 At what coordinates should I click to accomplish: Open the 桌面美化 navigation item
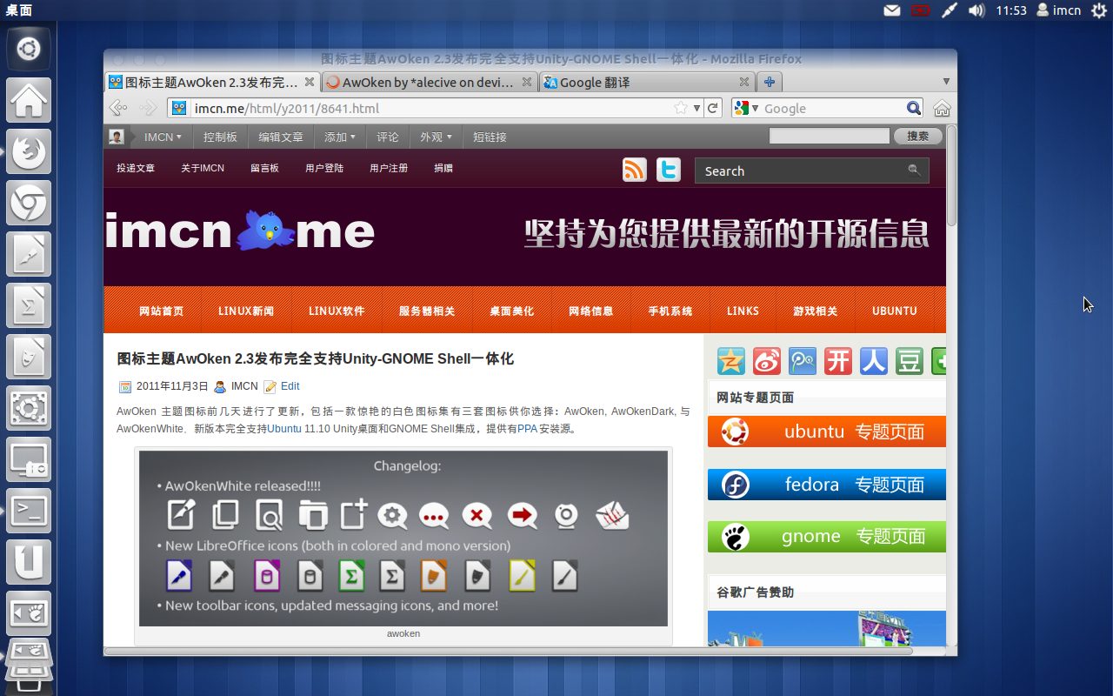coord(511,311)
